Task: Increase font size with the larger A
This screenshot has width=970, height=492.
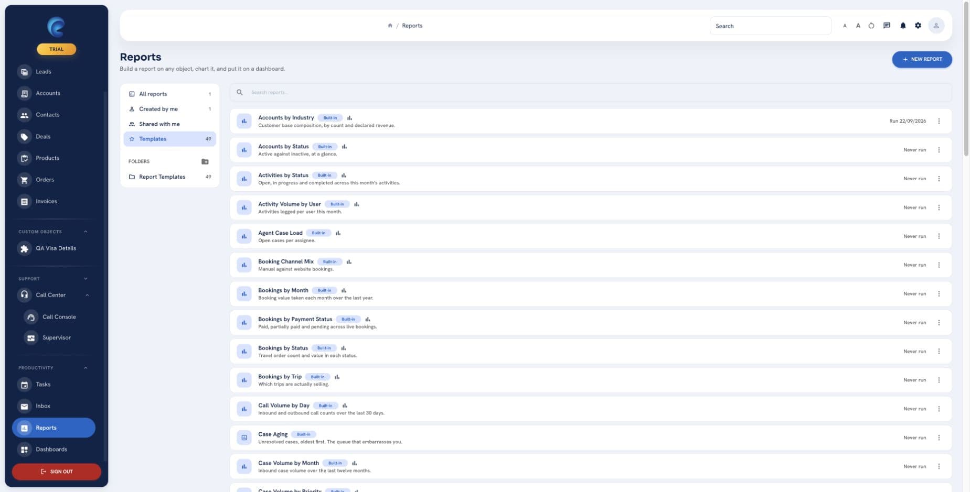Action: click(x=858, y=26)
